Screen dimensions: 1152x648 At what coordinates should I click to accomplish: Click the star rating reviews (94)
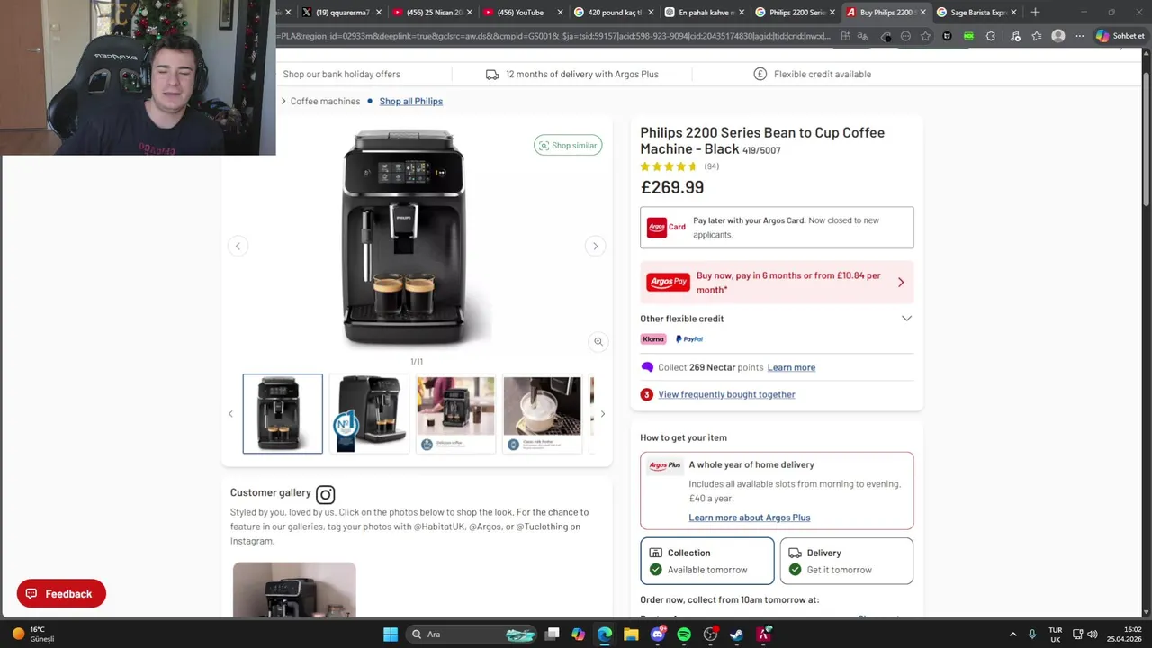pyautogui.click(x=679, y=166)
